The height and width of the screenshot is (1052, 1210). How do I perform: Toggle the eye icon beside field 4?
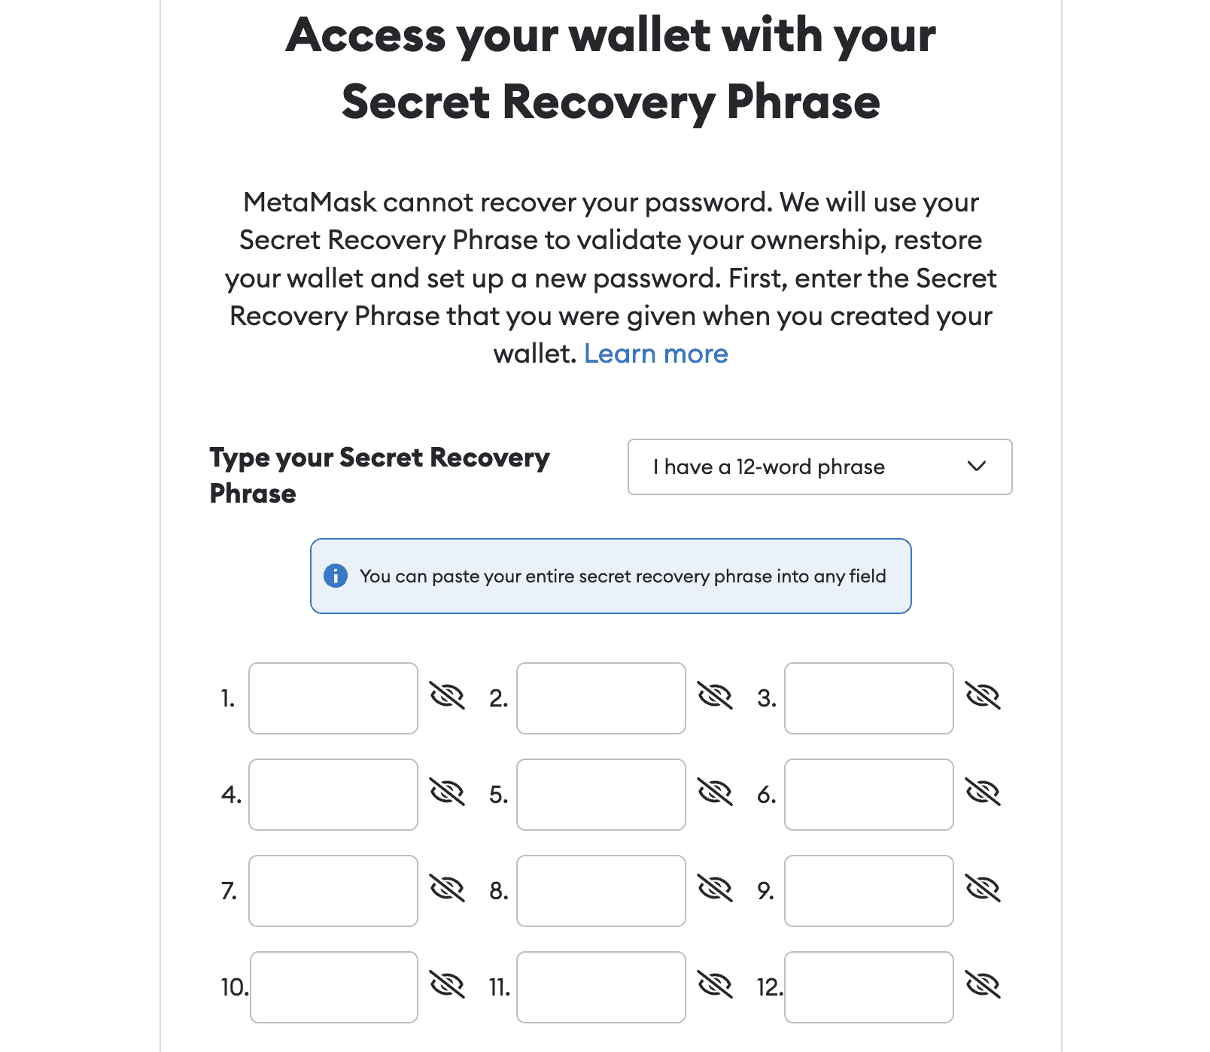447,792
